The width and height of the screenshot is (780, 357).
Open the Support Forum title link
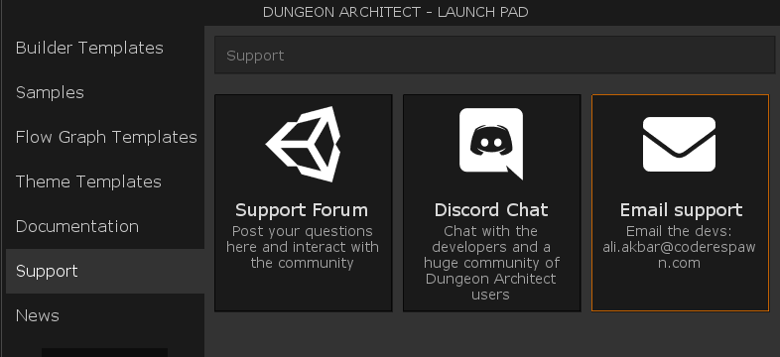pos(302,210)
